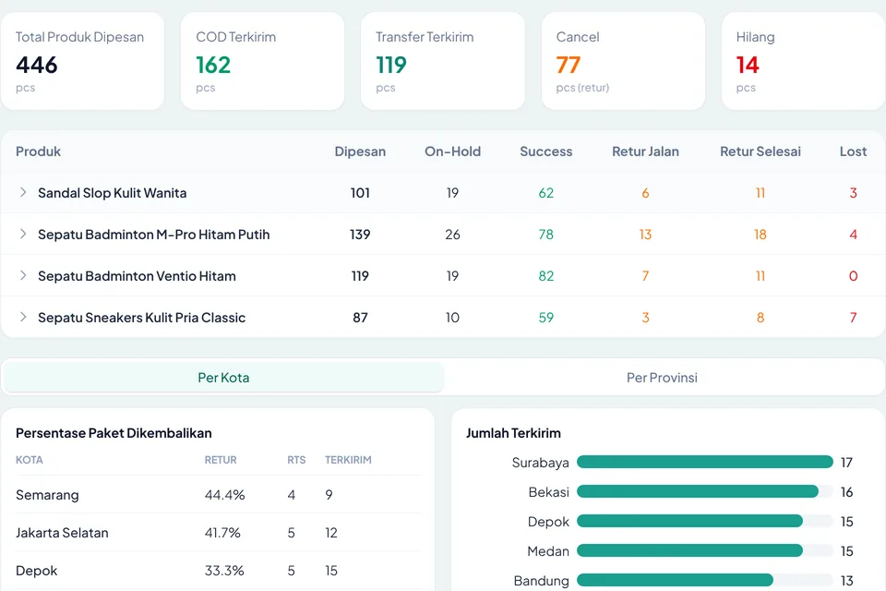Click the Success value 82
Image resolution: width=886 pixels, height=591 pixels.
pyautogui.click(x=545, y=276)
